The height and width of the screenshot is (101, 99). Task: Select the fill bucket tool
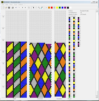point(39,8)
